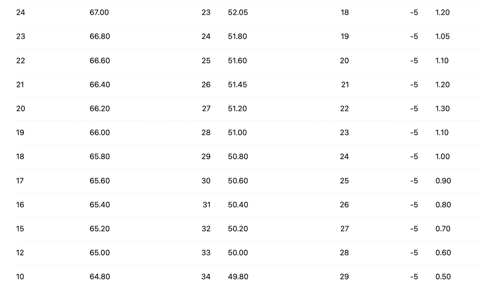Click the 0.50 cell
The height and width of the screenshot is (293, 482).
(443, 277)
